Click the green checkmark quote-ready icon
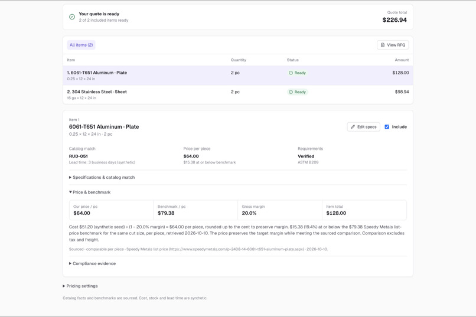 (x=72, y=17)
